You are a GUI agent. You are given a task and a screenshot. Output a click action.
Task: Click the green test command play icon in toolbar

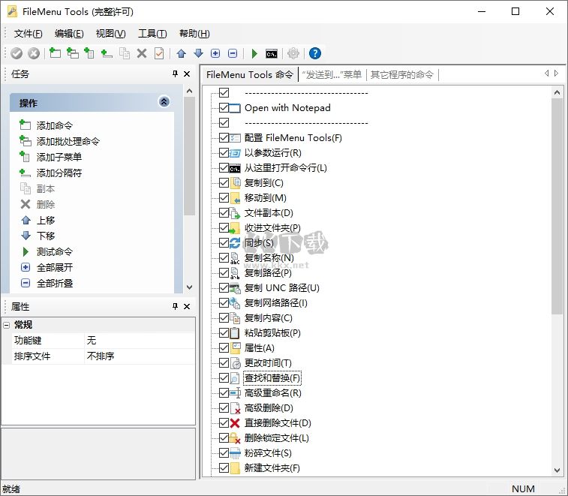pyautogui.click(x=254, y=53)
